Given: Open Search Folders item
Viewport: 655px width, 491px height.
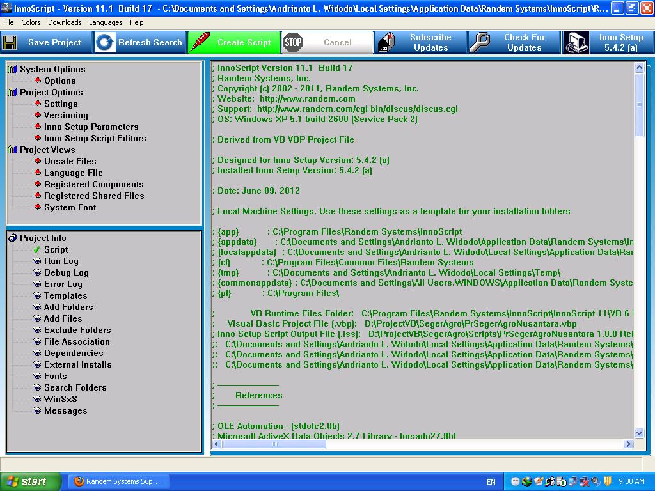Looking at the screenshot, I should [75, 387].
